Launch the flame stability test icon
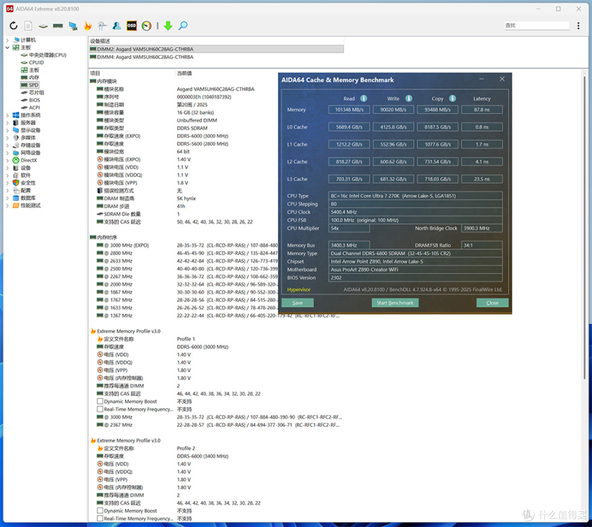This screenshot has width=592, height=527. click(88, 26)
